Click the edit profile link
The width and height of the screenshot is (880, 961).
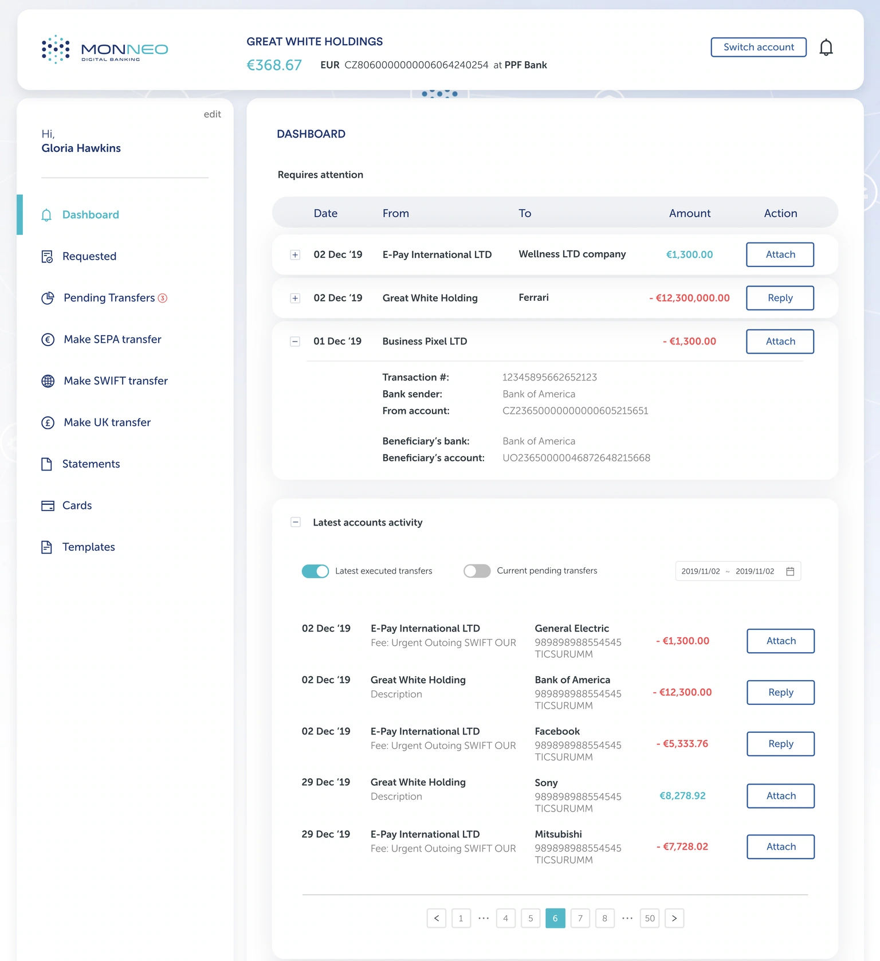pyautogui.click(x=212, y=114)
